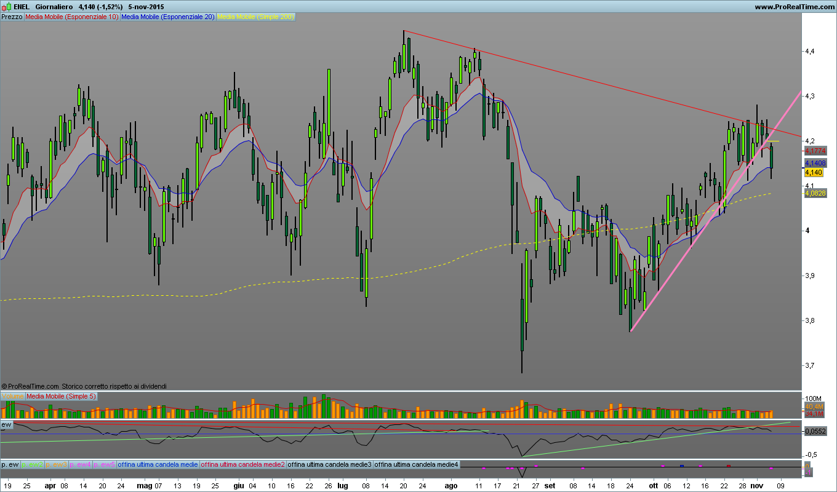Click the ENEL ticker name
Viewport: 837px width, 492px height.
pyautogui.click(x=22, y=7)
